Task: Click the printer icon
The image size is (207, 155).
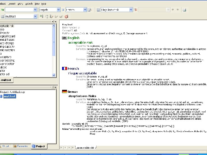Action: pyautogui.click(x=185, y=10)
